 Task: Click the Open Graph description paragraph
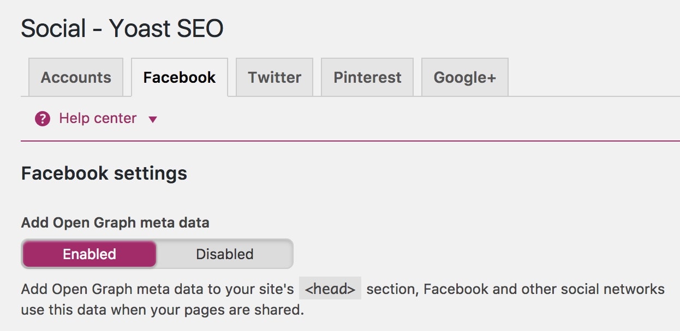pyautogui.click(x=343, y=299)
